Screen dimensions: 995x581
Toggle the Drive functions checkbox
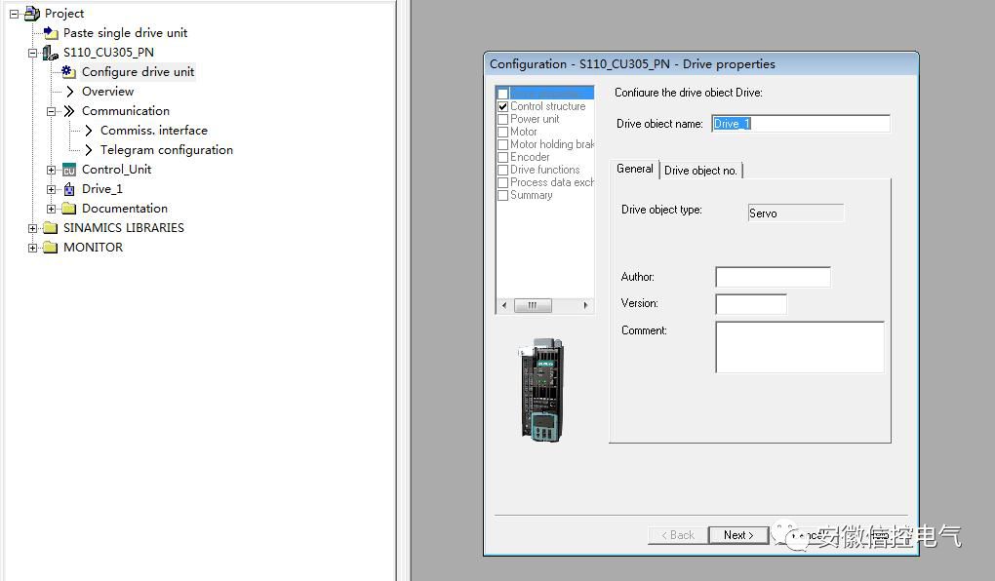point(503,170)
